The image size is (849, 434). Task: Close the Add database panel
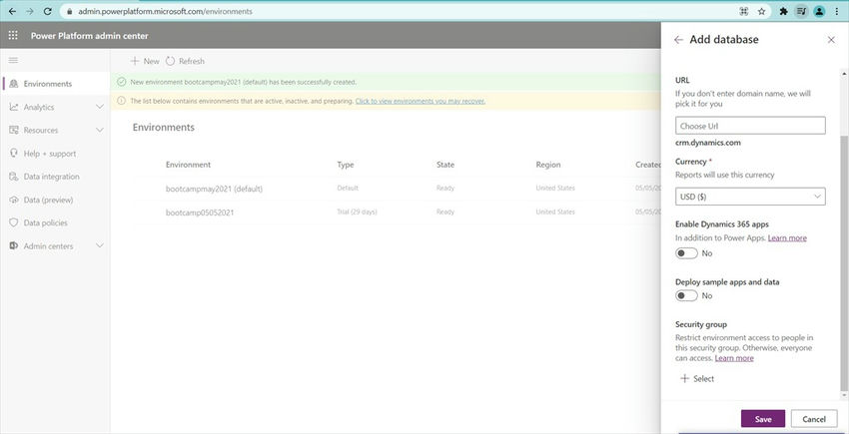point(831,40)
